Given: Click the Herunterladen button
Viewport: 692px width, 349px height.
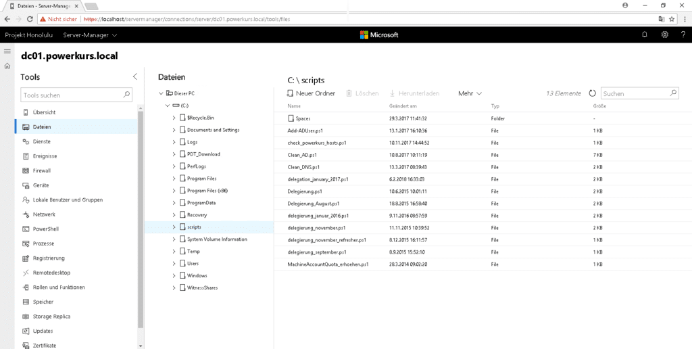Looking at the screenshot, I should click(414, 93).
